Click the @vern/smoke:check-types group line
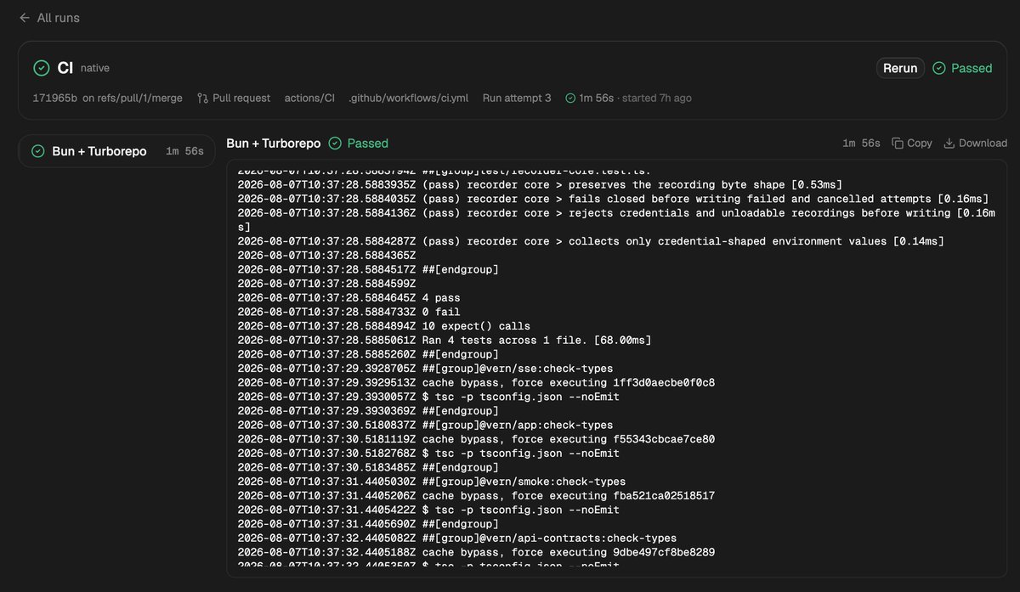The height and width of the screenshot is (592, 1020). coord(432,482)
